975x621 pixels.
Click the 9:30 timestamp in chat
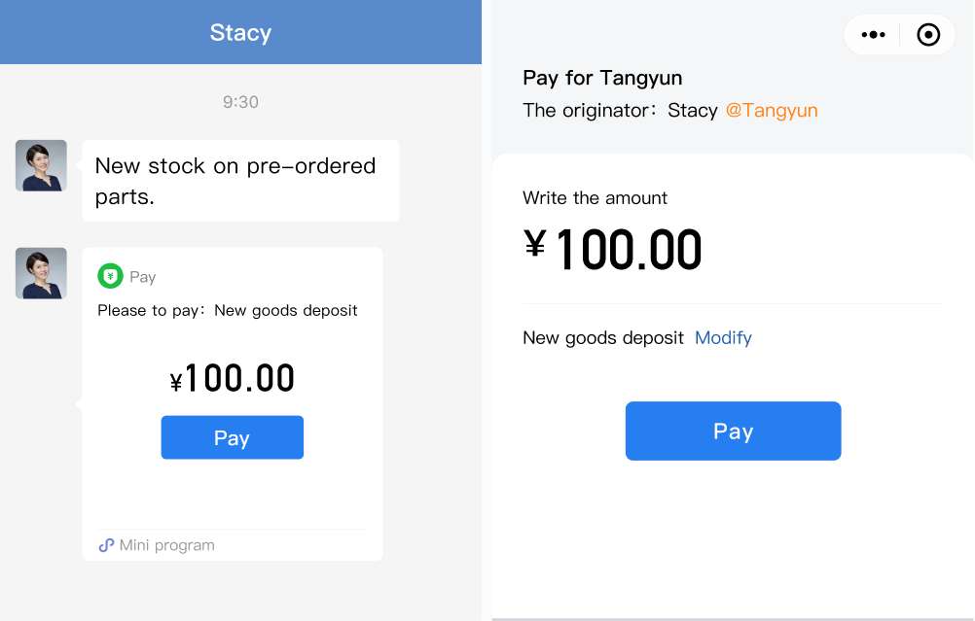240,102
